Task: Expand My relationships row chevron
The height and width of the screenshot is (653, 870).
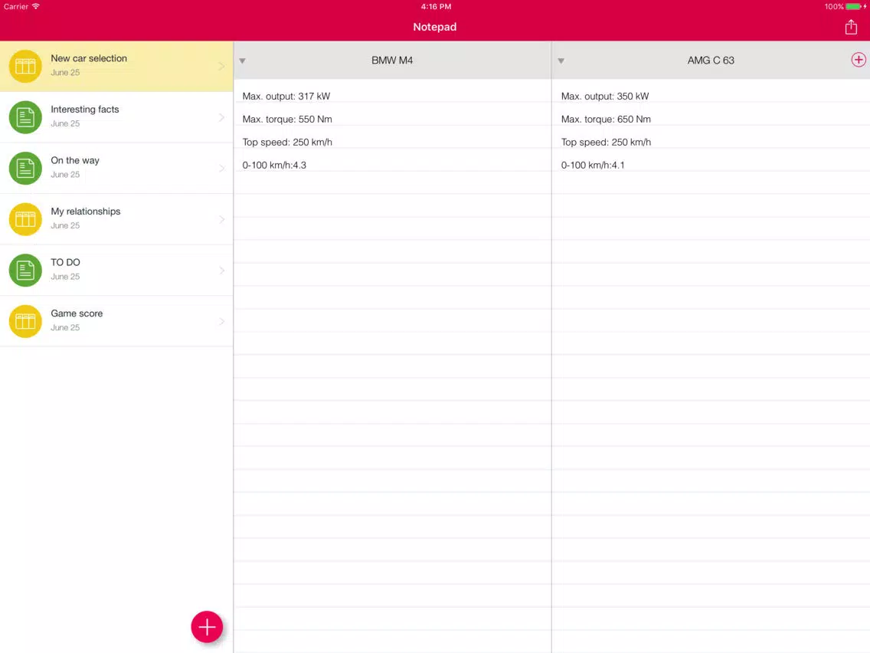Action: [x=221, y=219]
